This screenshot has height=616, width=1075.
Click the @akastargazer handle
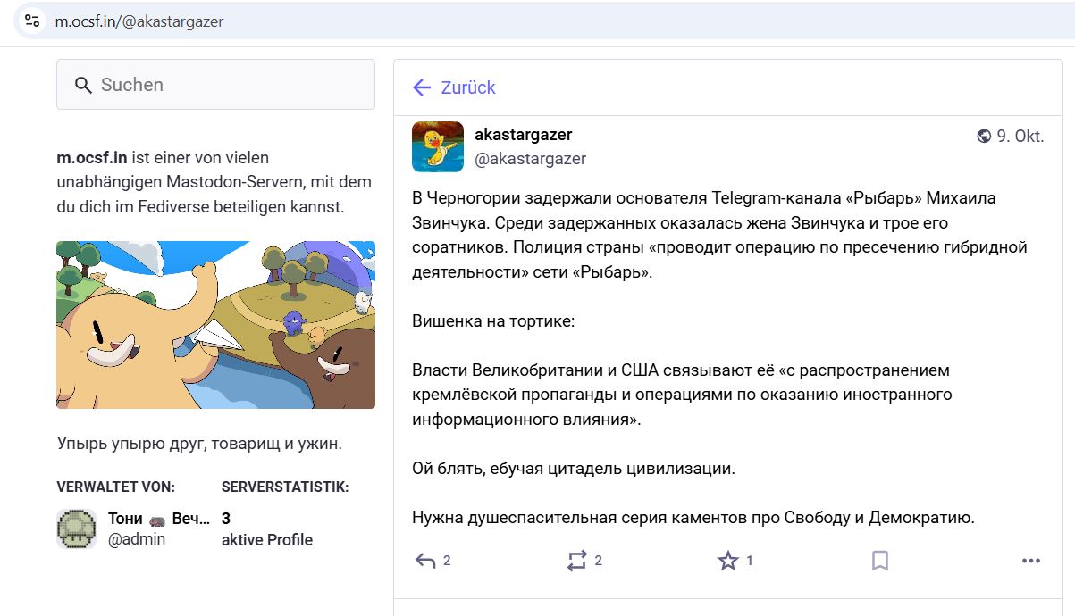coord(531,159)
